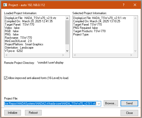The height and width of the screenshot is (118, 142).
Task: Click down arrow in Loaded Project scrollbar
Action: click(x=67, y=51)
